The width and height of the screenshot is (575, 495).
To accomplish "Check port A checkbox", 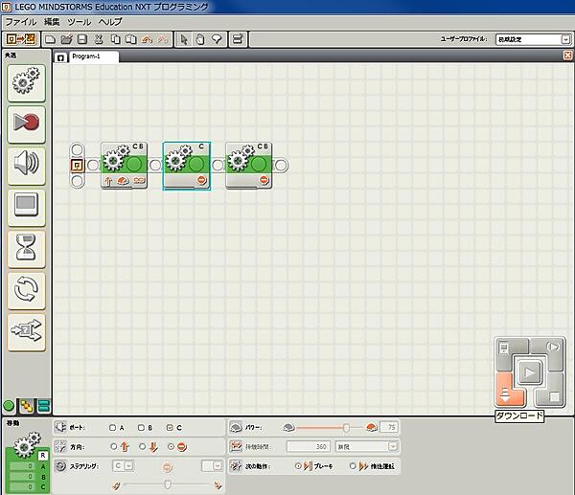I will tap(112, 427).
